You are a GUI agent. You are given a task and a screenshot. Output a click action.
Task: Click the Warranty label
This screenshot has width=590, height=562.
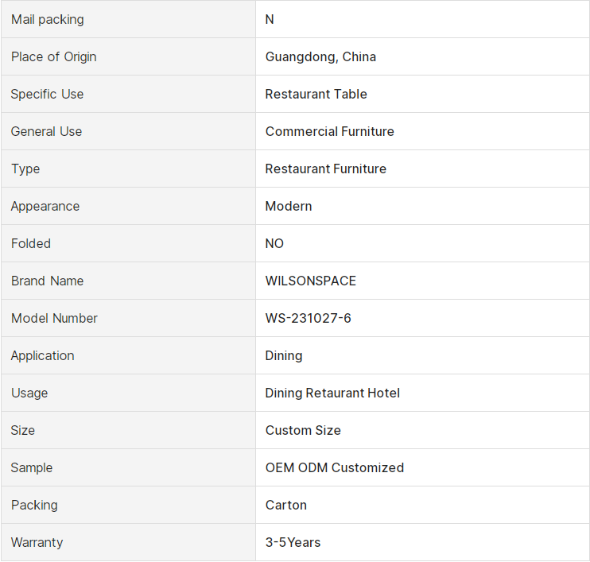point(37,542)
